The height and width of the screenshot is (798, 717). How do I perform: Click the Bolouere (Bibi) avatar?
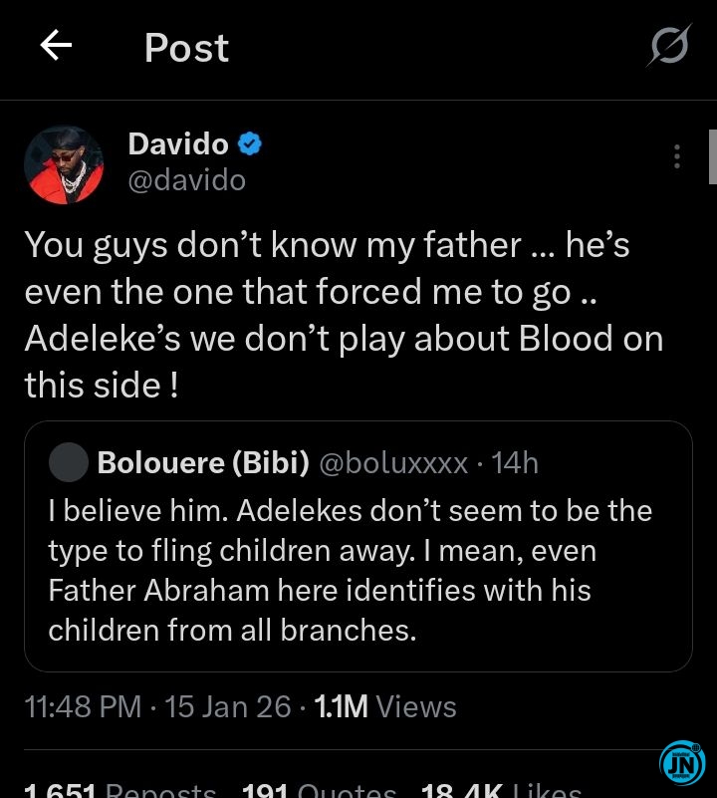68,462
